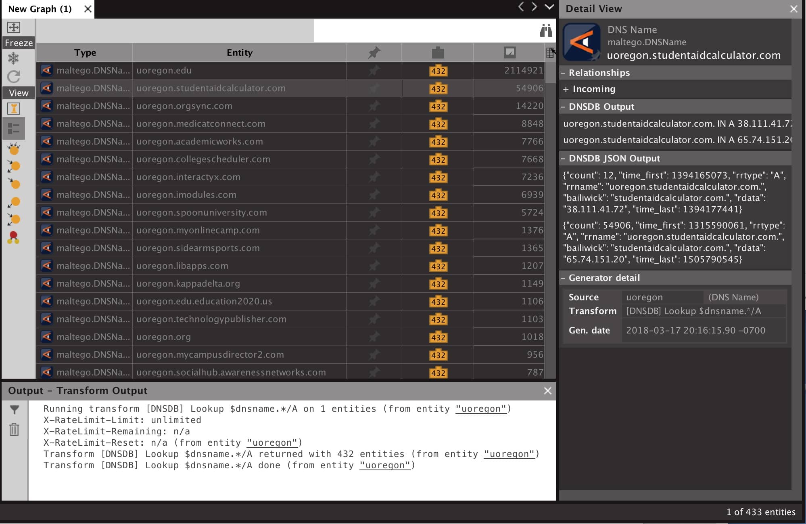The image size is (806, 524).
Task: Close the Transform Output panel
Action: pyautogui.click(x=547, y=391)
